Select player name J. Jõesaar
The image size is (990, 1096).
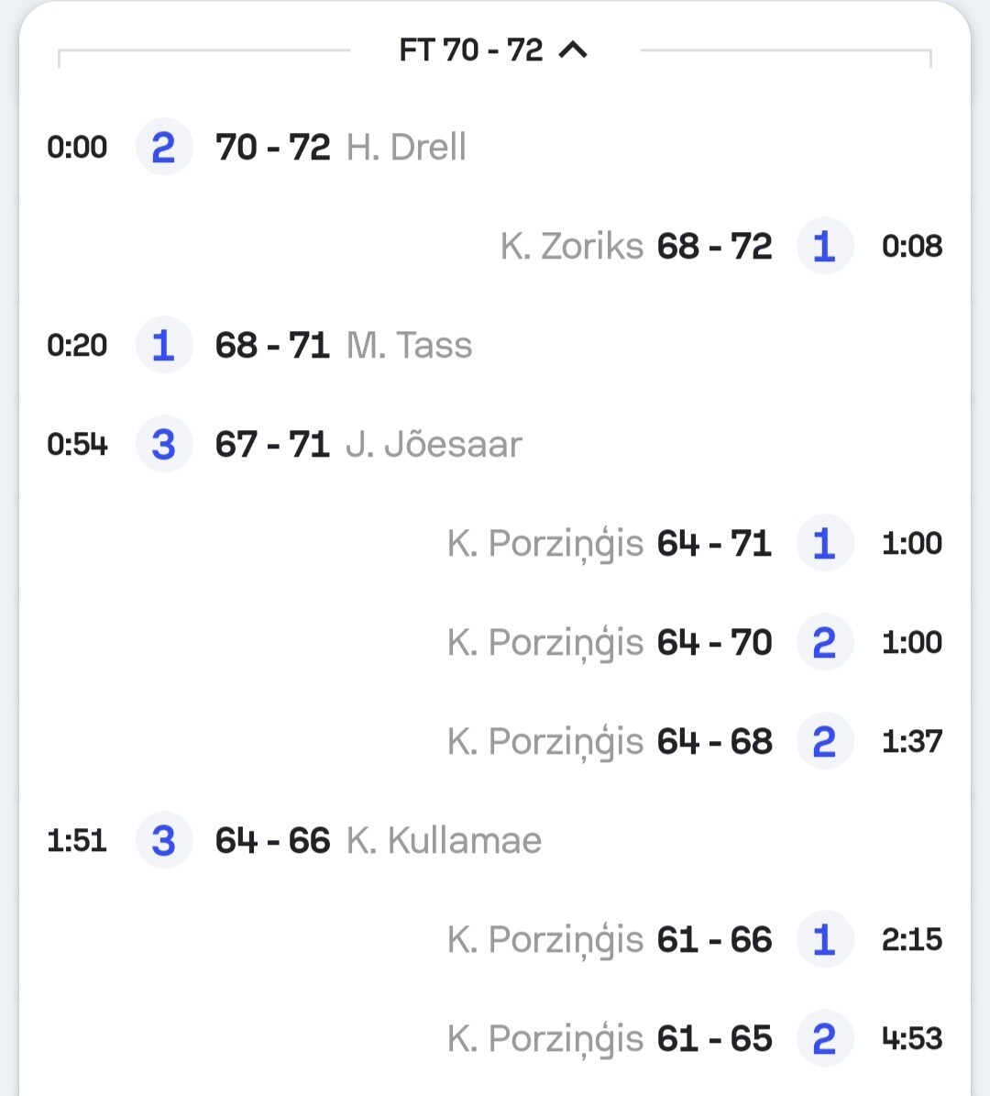[x=434, y=444]
